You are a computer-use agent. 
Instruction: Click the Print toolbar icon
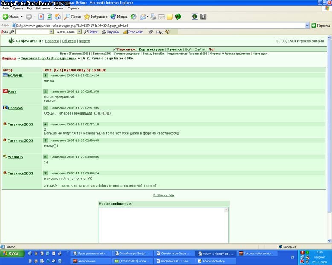pyautogui.click(x=153, y=17)
